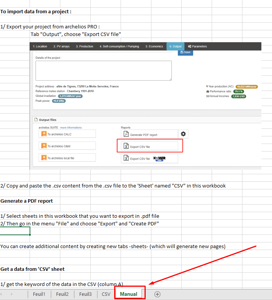Viewport: 272px width, 300px height.
Task: Click the blue Save button
Action: pos(186,52)
